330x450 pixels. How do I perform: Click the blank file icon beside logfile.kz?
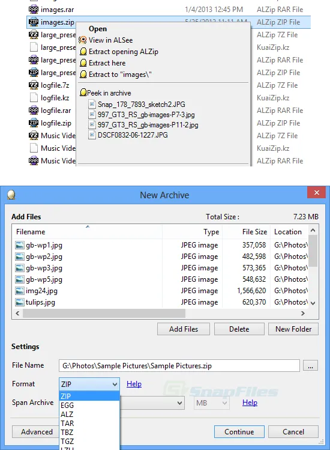(x=34, y=97)
